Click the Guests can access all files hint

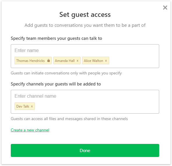pos(69,119)
